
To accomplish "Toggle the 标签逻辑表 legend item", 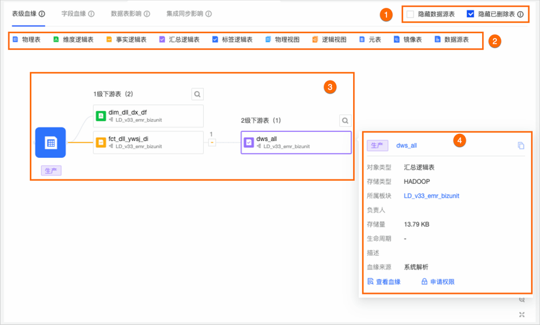I will pyautogui.click(x=216, y=40).
